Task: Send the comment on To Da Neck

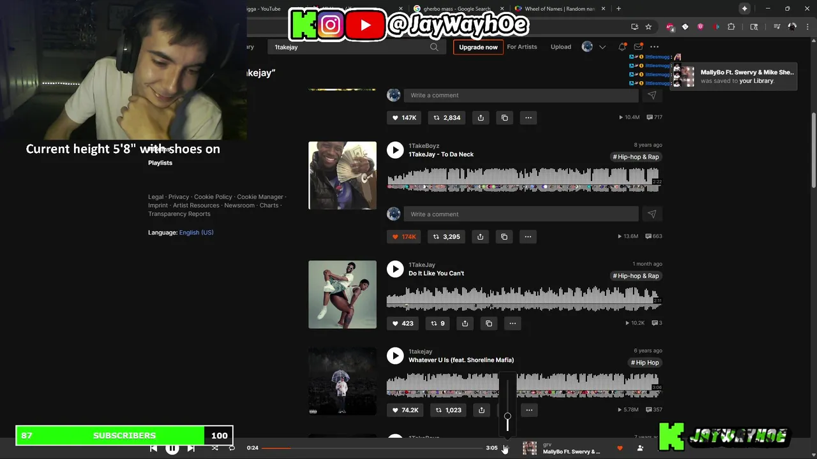Action: 652,214
